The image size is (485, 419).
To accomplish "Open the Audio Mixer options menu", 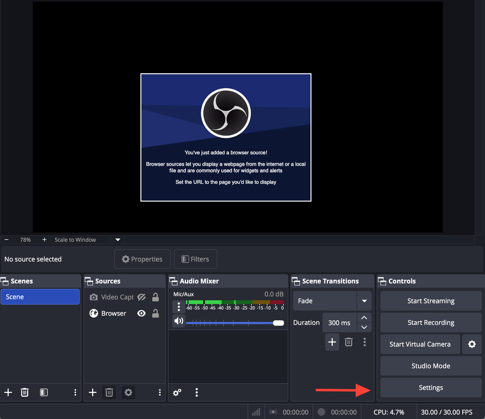I will [x=196, y=392].
